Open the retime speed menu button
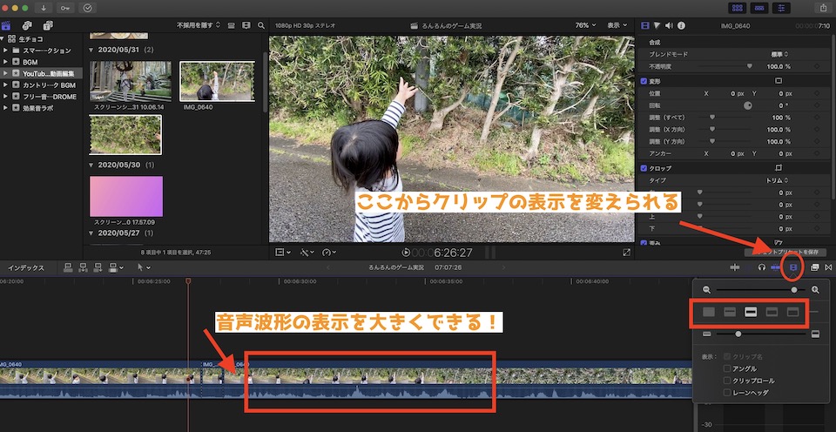The height and width of the screenshot is (432, 836). click(x=329, y=253)
